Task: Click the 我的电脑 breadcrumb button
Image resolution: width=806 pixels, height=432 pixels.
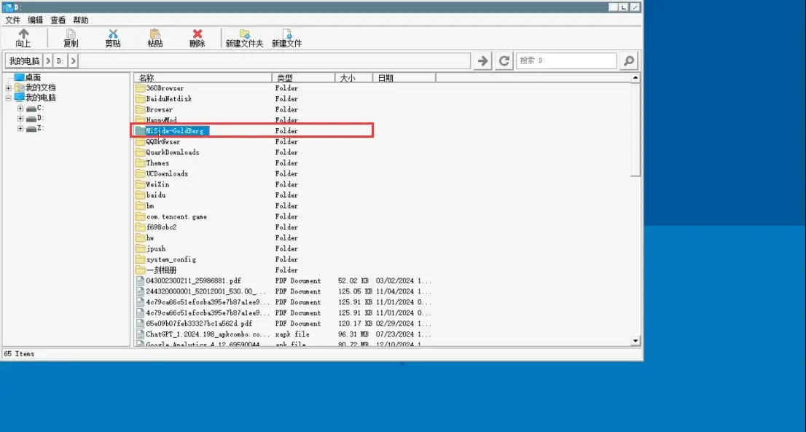Action: pos(24,61)
